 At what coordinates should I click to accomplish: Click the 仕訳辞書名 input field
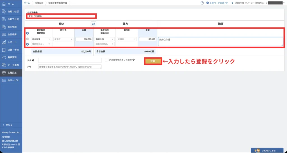pos(61,16)
